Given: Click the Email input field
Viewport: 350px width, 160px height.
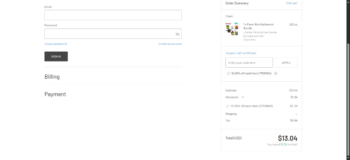Looking at the screenshot, I should (113, 15).
